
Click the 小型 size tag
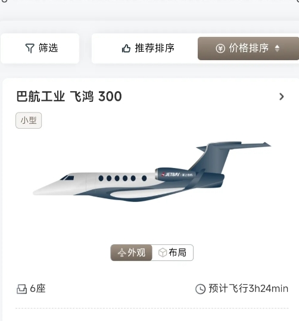29,120
